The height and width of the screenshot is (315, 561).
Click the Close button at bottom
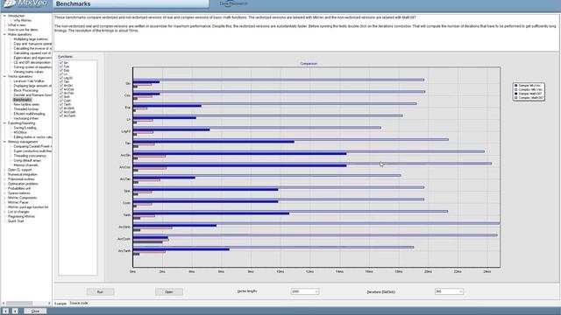[35, 311]
